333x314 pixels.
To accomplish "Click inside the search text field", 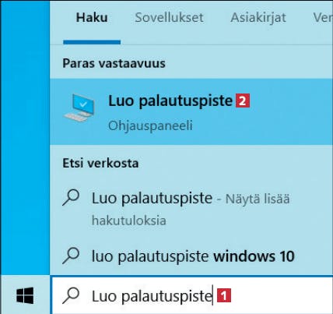I will 192,295.
